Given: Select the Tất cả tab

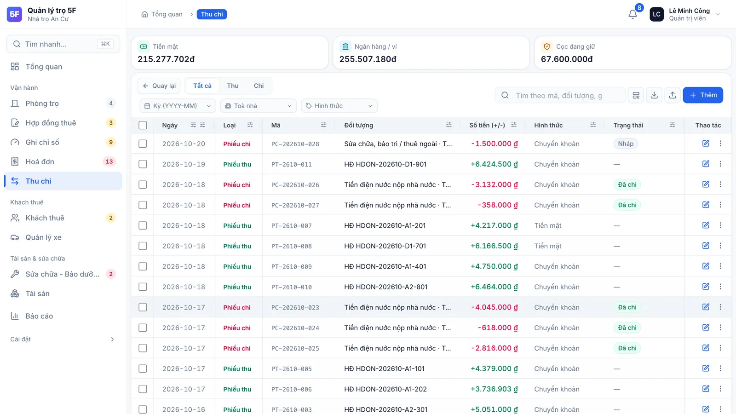Looking at the screenshot, I should tap(202, 86).
